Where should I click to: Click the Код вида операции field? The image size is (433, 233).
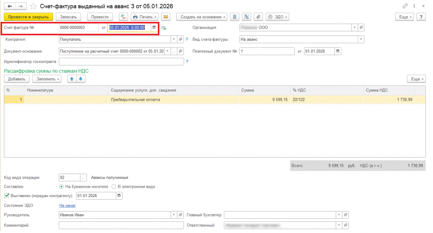(x=70, y=178)
